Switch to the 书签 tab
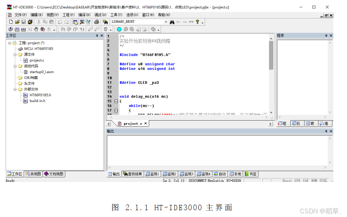Image resolution: width=347 pixels, height=217 pixels. (250, 174)
